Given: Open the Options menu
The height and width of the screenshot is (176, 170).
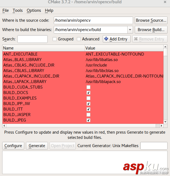Looking at the screenshot, I should click(x=34, y=10).
